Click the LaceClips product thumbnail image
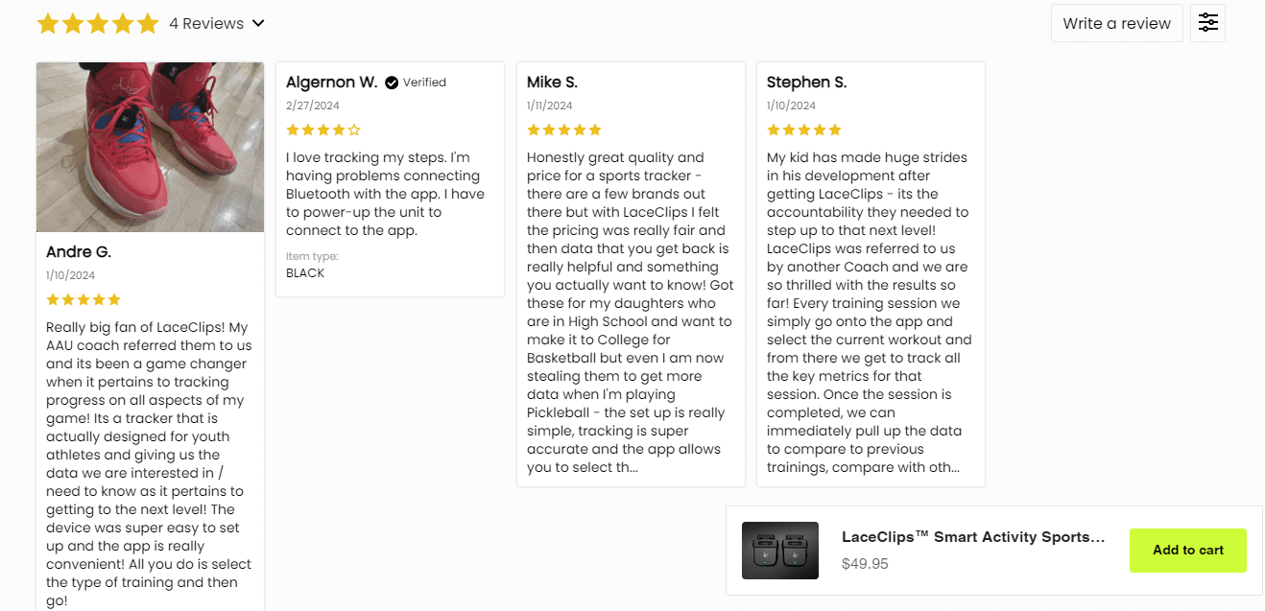Viewport: 1265px width, 611px height. click(x=779, y=551)
